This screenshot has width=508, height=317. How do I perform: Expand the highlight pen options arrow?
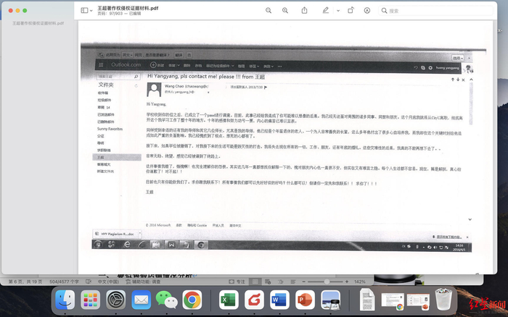click(x=338, y=11)
